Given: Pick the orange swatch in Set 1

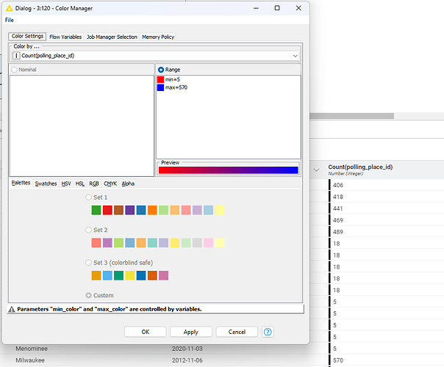Looking at the screenshot, I should point(152,210).
